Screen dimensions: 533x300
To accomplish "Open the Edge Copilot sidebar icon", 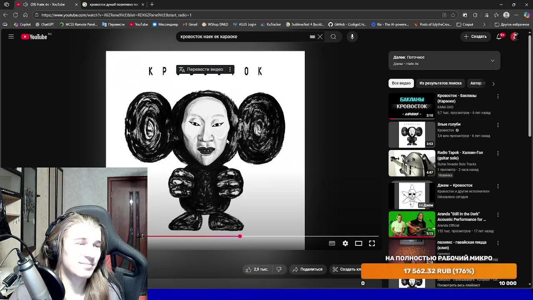I will click(527, 15).
